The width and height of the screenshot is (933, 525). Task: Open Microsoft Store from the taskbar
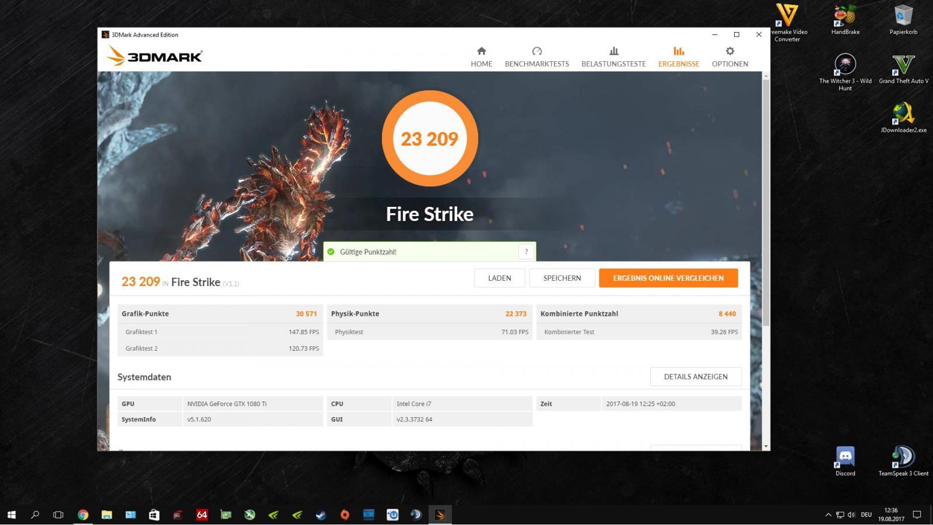(x=154, y=515)
